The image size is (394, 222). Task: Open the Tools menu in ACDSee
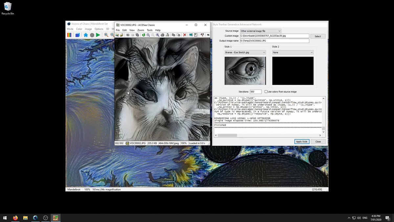tap(149, 30)
